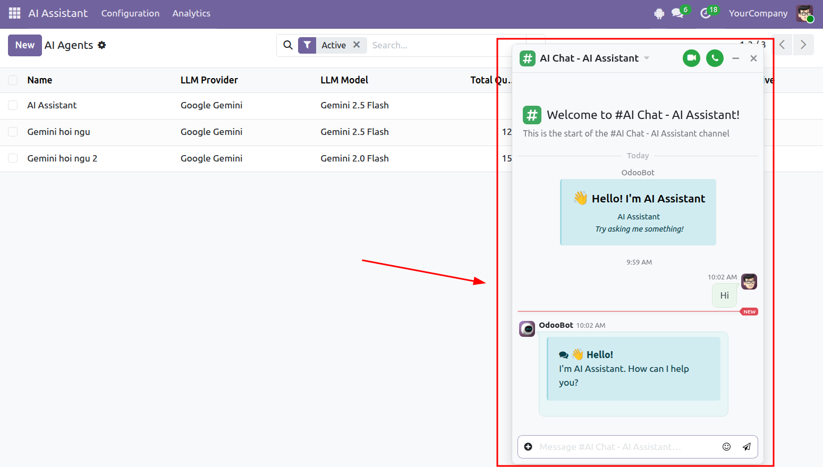Open YourCompany company switcher
The width and height of the screenshot is (823, 467).
coord(758,13)
